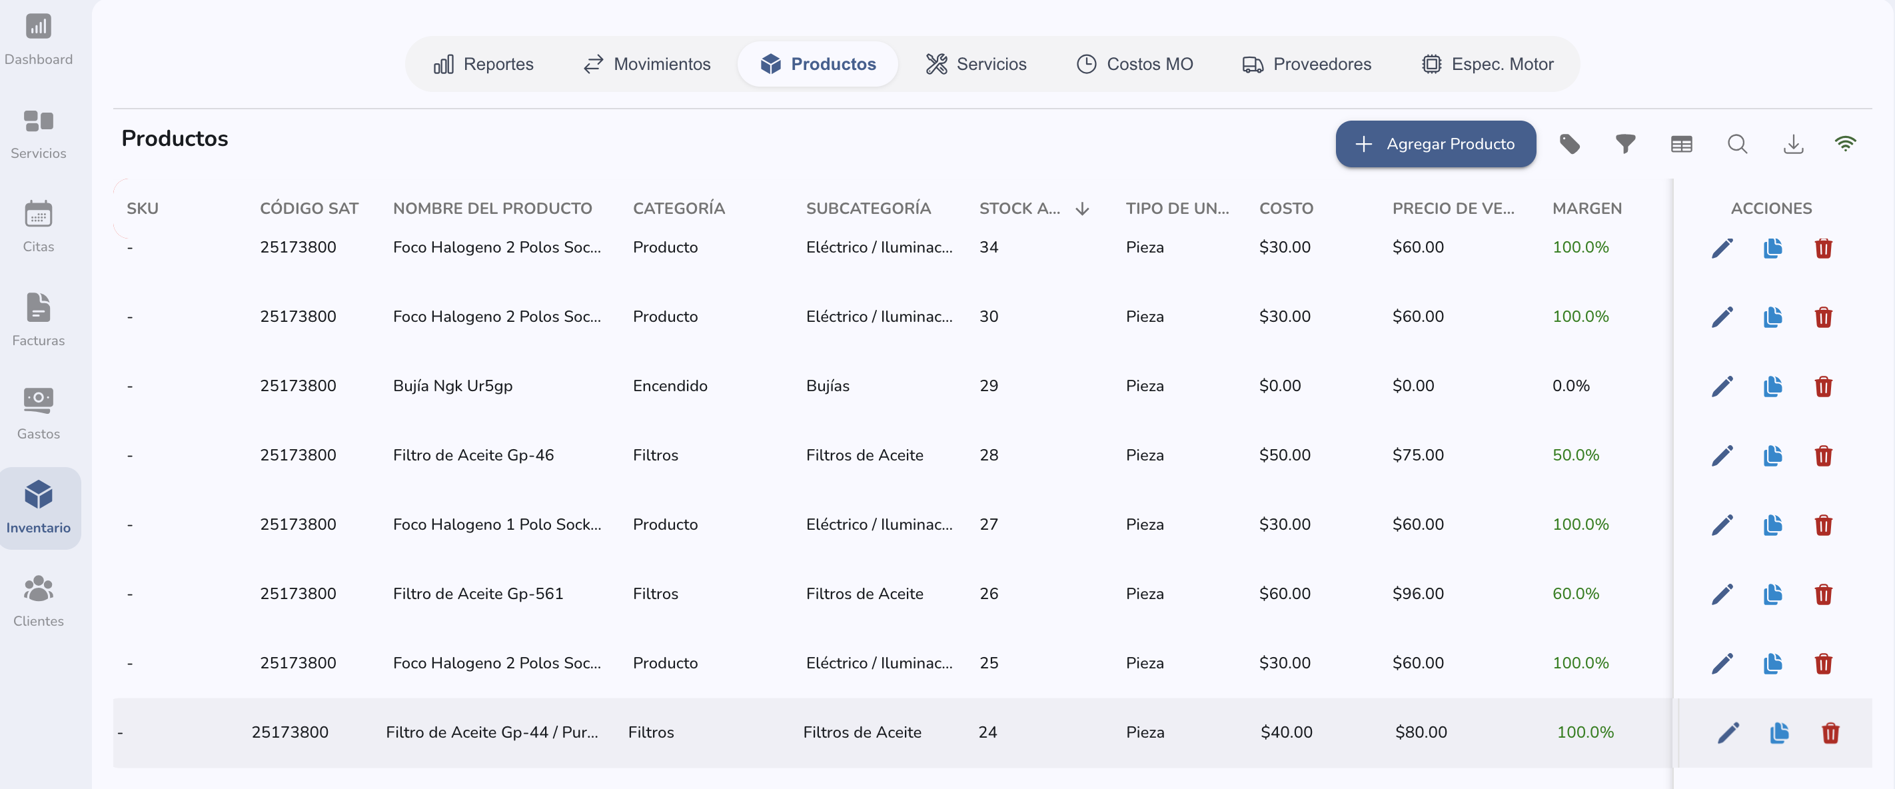
Task: Switch to the Reportes tab
Action: pyautogui.click(x=483, y=64)
